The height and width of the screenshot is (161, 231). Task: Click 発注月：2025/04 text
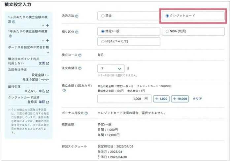[x=110, y=152]
